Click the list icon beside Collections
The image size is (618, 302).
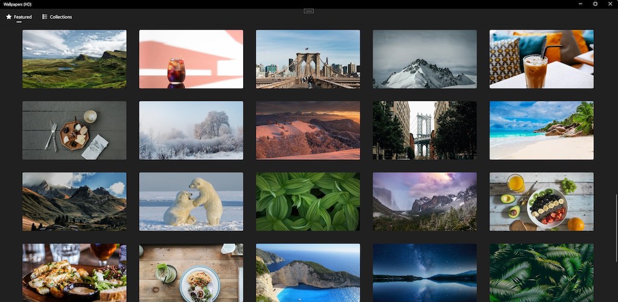click(45, 17)
